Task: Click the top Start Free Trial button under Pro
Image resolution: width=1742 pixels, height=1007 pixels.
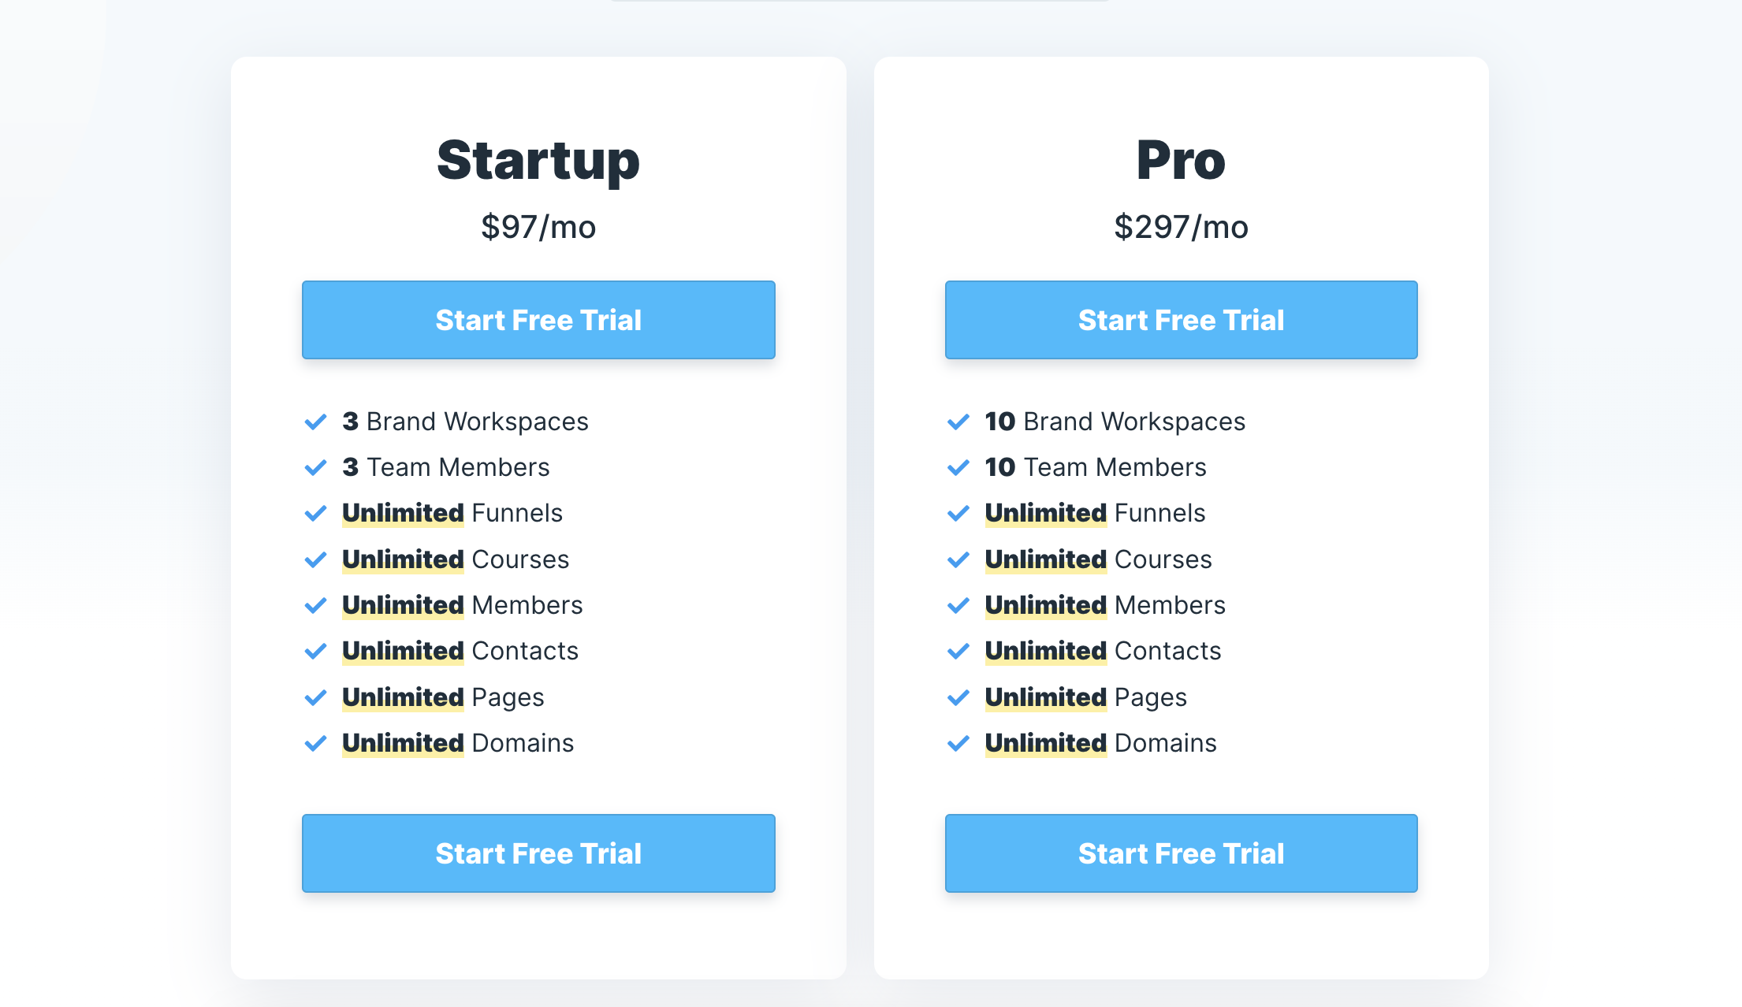Action: tap(1181, 320)
